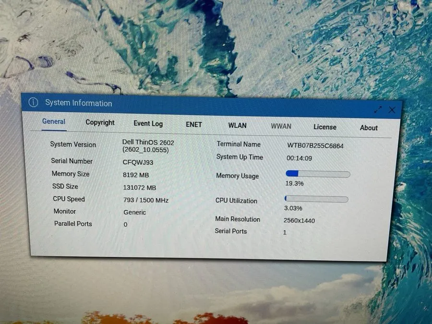This screenshot has width=432, height=324.
Task: Close the System Information dialog
Action: point(392,110)
